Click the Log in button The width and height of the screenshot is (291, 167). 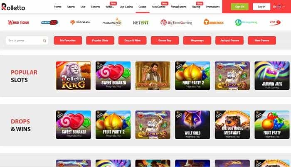coord(261,7)
